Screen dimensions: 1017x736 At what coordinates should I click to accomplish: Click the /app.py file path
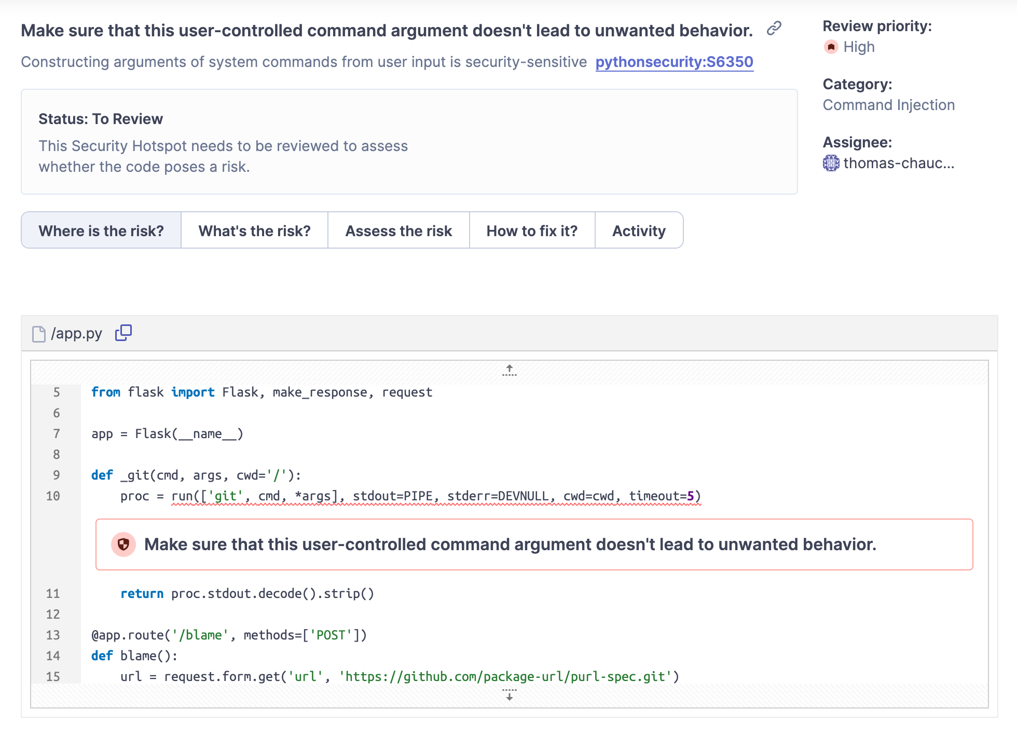[77, 333]
